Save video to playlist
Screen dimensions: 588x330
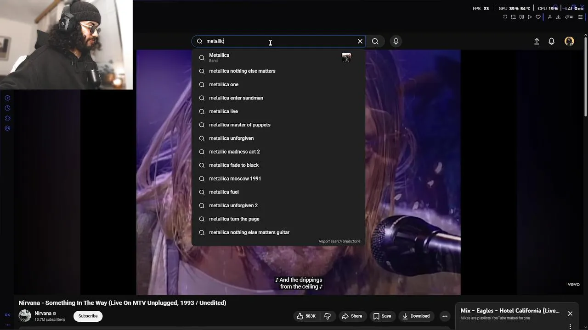[x=382, y=316]
